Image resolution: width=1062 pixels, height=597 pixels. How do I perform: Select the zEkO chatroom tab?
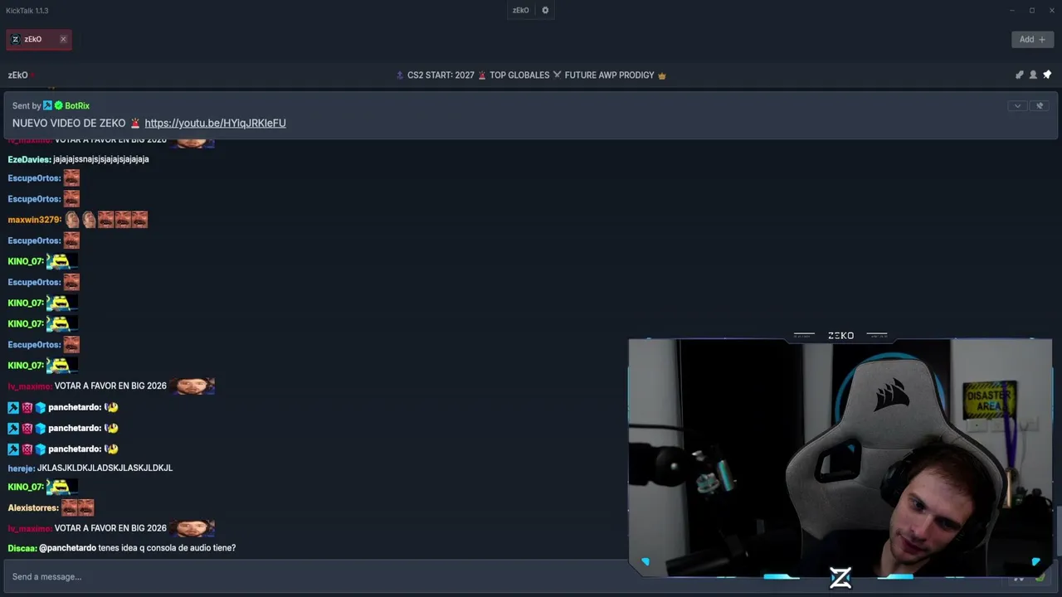[x=38, y=39]
